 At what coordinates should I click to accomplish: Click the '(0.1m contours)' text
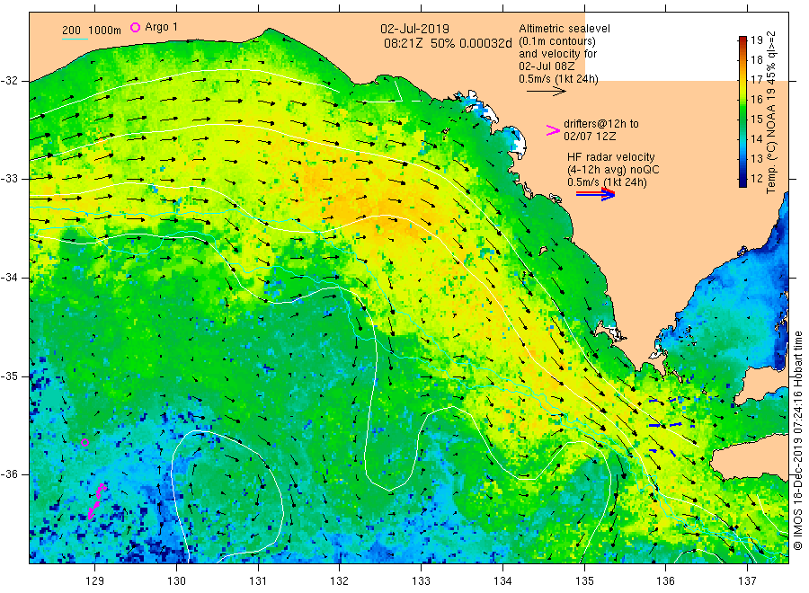tap(557, 41)
